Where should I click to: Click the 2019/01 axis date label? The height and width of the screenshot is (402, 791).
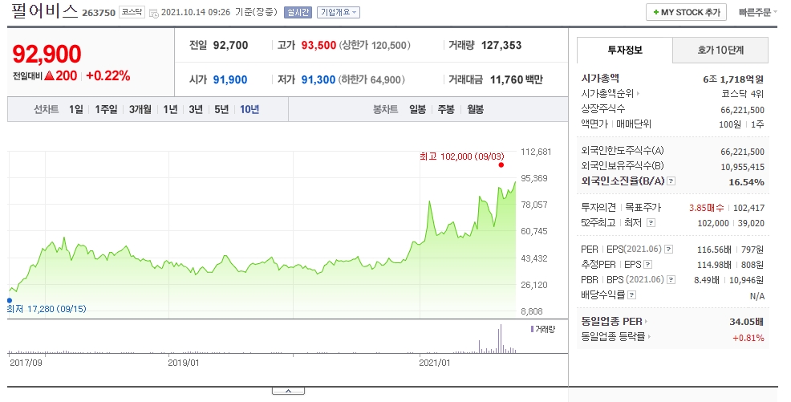tap(183, 363)
